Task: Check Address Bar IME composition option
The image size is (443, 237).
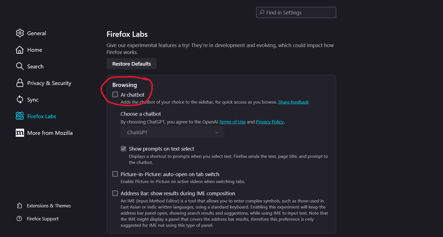Action: point(115,193)
